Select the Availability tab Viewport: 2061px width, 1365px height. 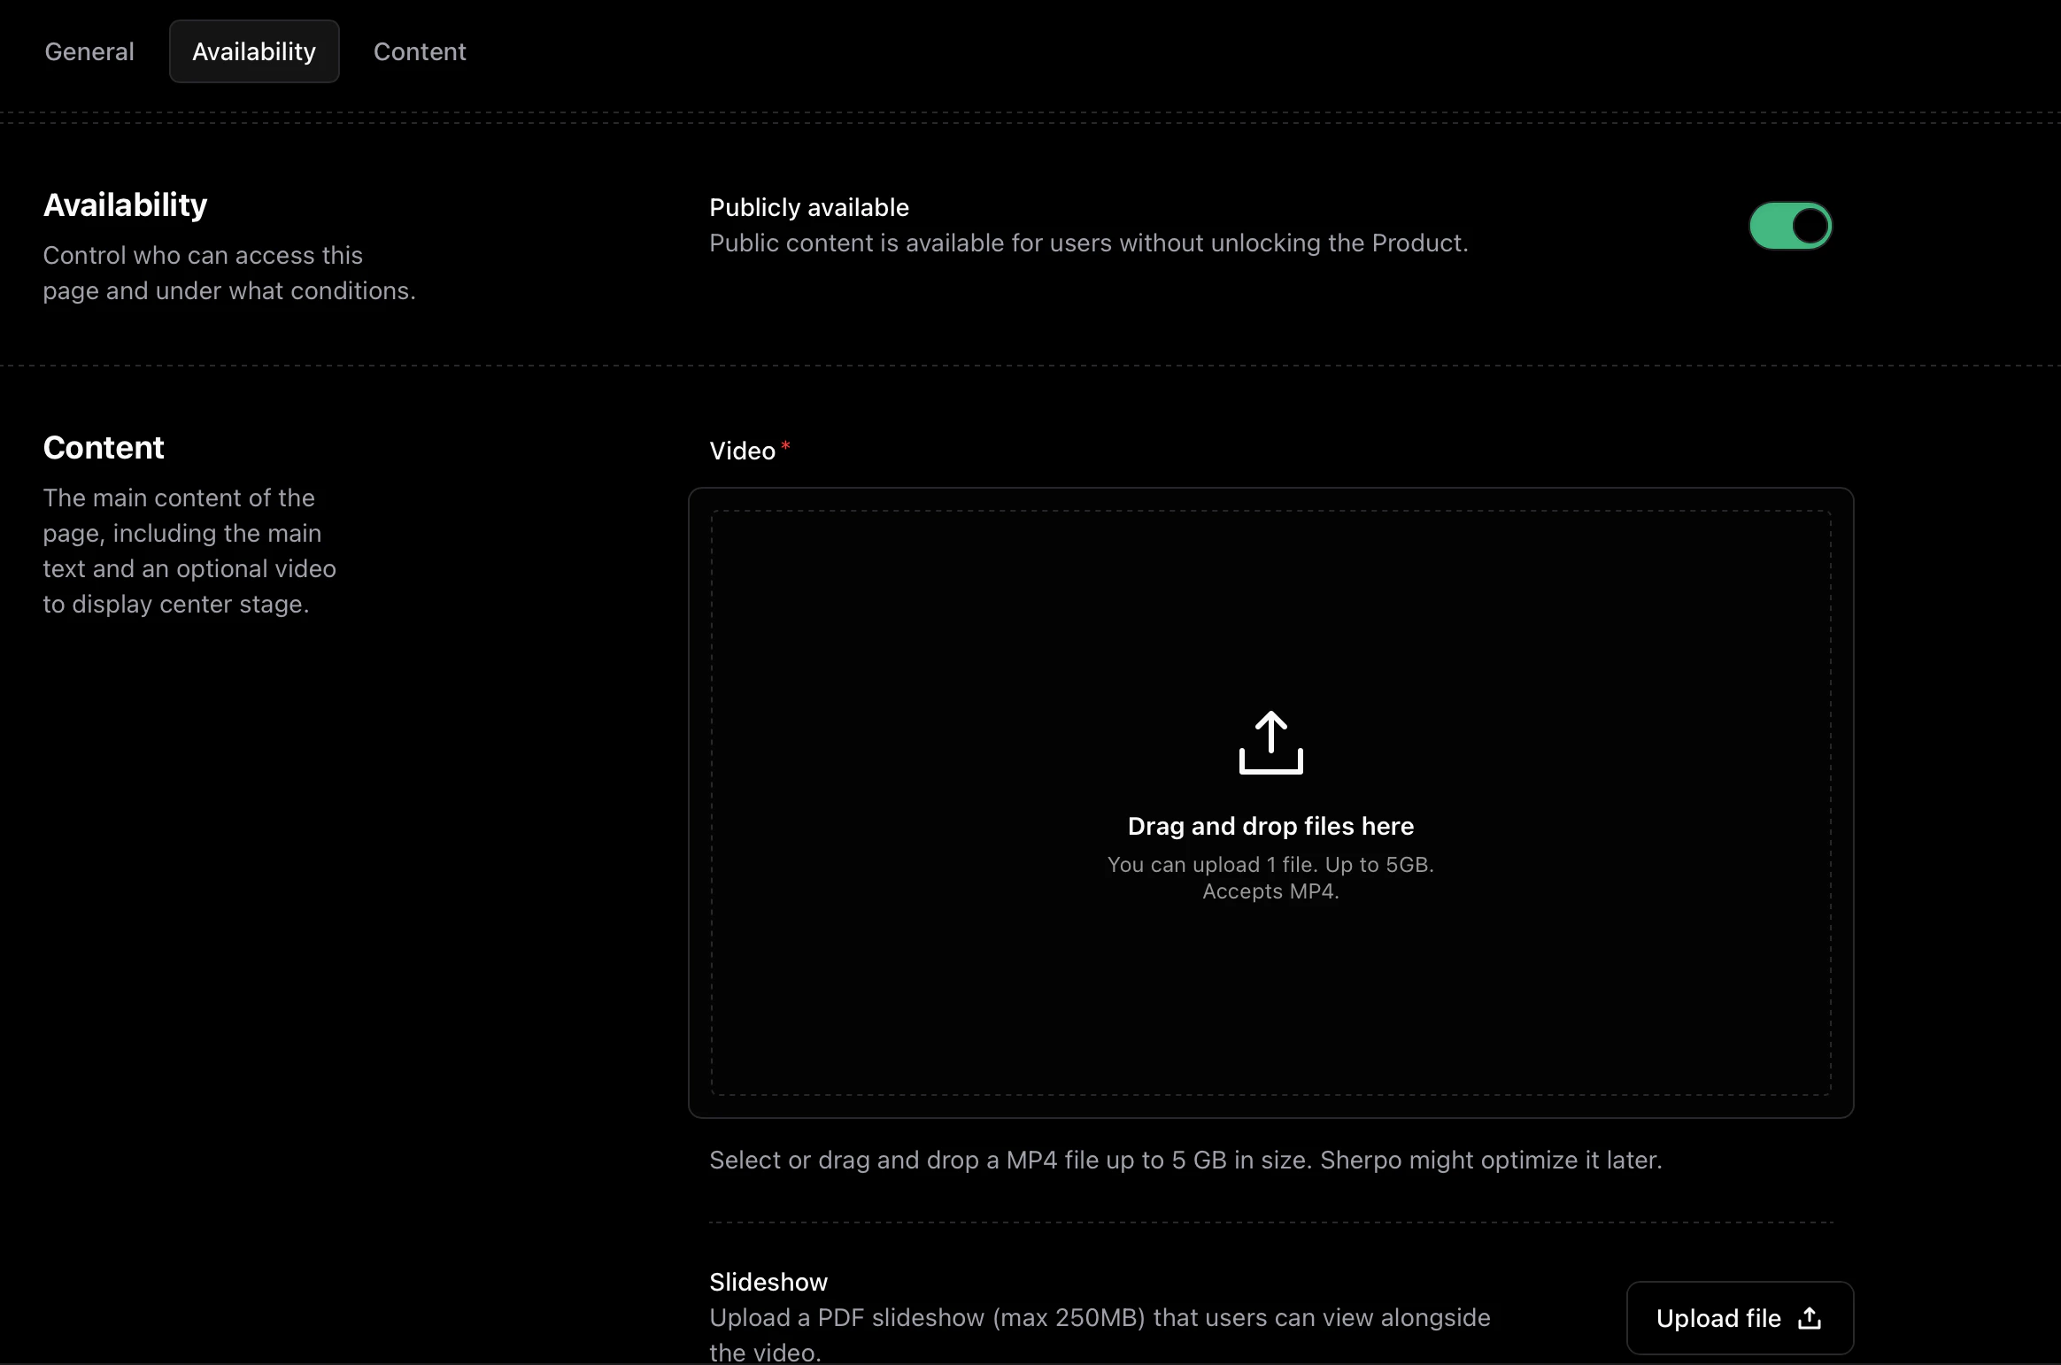254,51
